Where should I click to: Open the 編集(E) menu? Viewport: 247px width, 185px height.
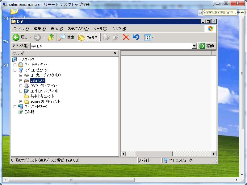tap(40, 29)
